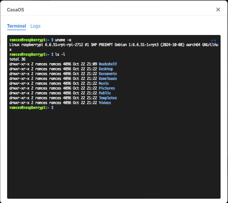
Task: Click the 'CasaOS' dialog title
Action: pyautogui.click(x=16, y=10)
